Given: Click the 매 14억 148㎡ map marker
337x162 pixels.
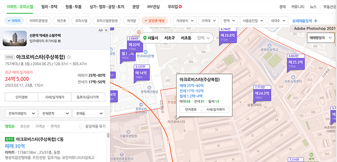Looking at the screenshot, I should (x=142, y=73).
